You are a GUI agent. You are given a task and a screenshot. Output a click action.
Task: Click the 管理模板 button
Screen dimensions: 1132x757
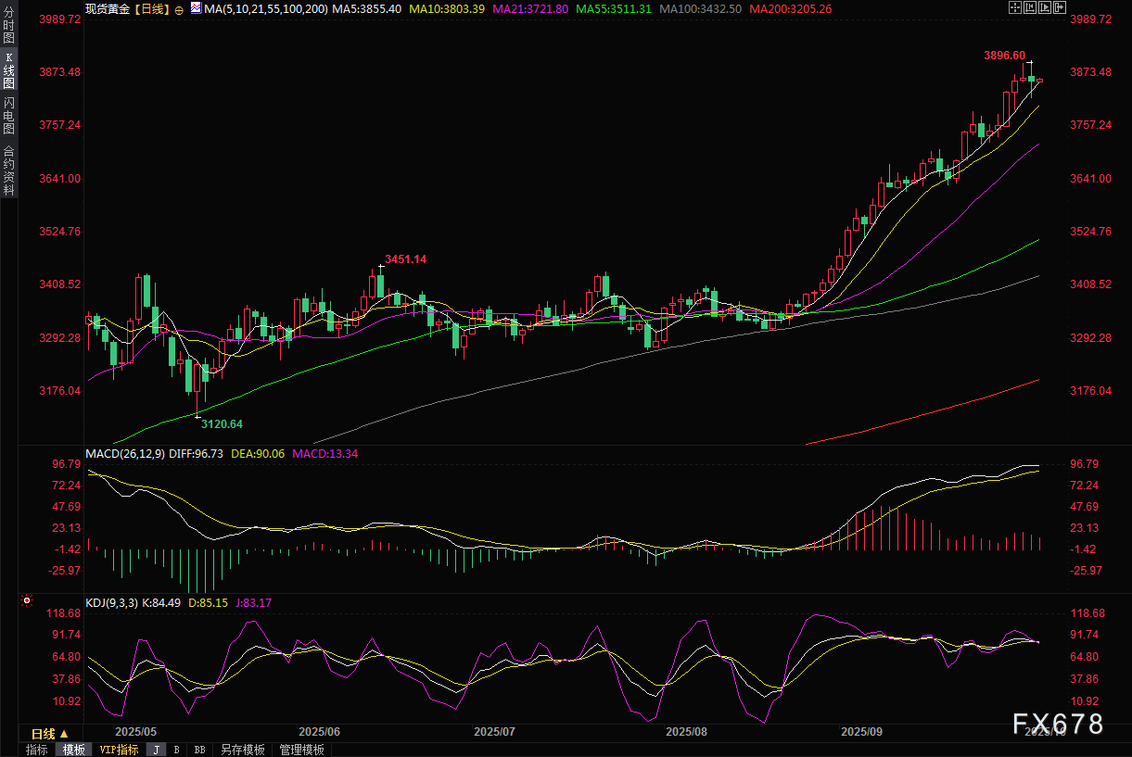click(x=302, y=750)
